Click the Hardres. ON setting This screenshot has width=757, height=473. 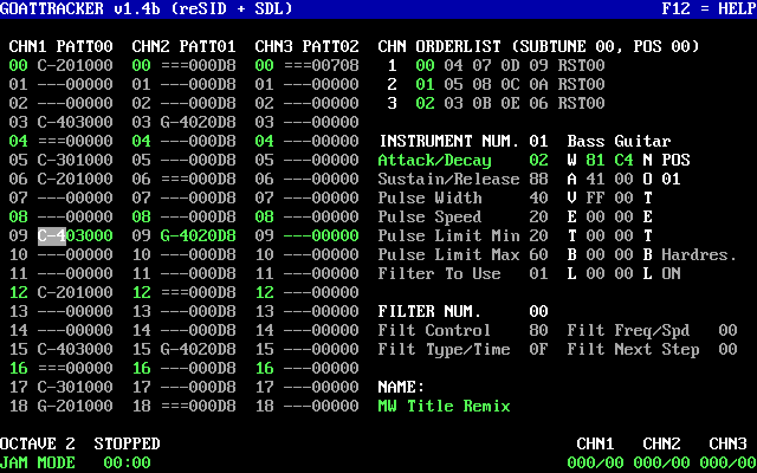click(671, 274)
